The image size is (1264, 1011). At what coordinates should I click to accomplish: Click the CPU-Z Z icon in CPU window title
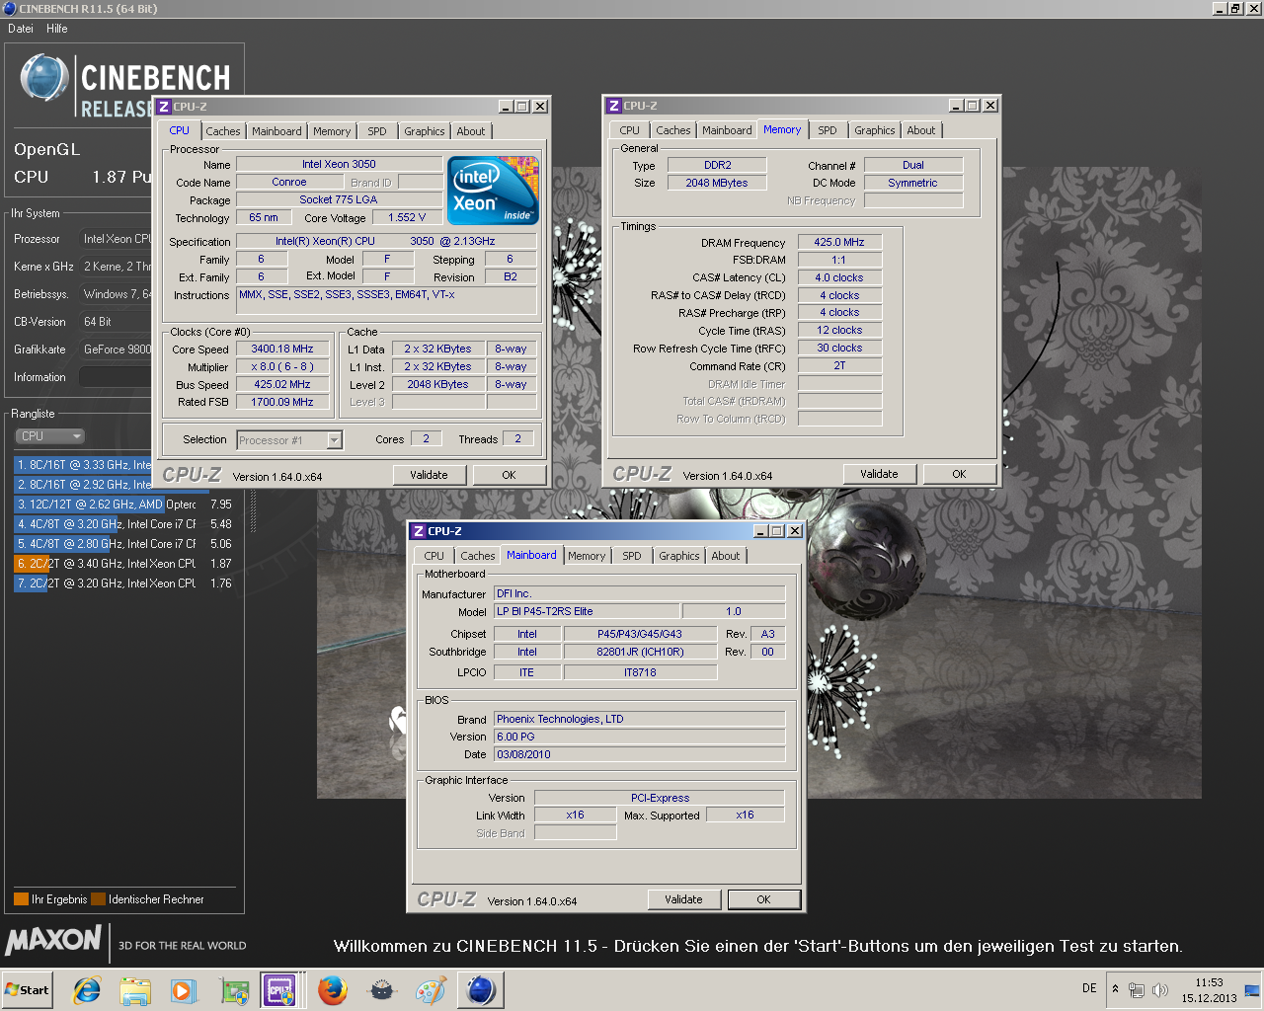coord(164,107)
